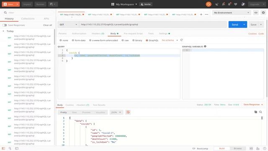Click the response pane vertical scrollbar
The width and height of the screenshot is (268, 151).
point(262,118)
